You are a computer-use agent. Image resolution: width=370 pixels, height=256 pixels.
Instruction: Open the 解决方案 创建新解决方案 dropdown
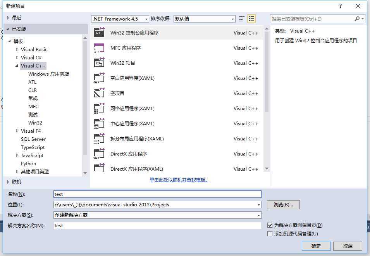coord(157,215)
